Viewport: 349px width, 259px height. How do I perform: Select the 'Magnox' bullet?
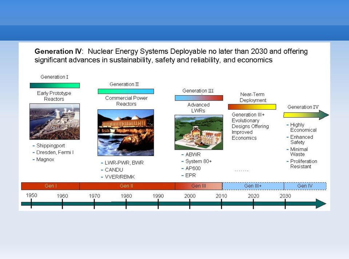(43, 159)
